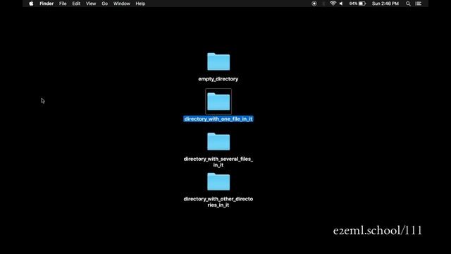This screenshot has width=451, height=254.
Task: Open the volume control icon
Action: (341, 4)
